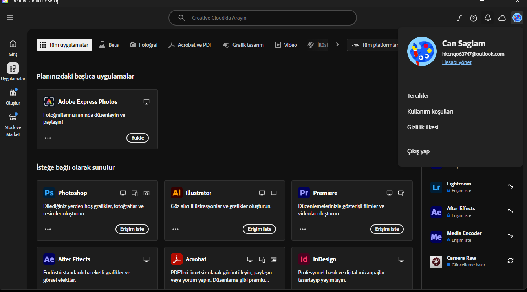Expand the Tüm platformlar dropdown
Viewport: 527px width, 292px height.
pos(375,45)
